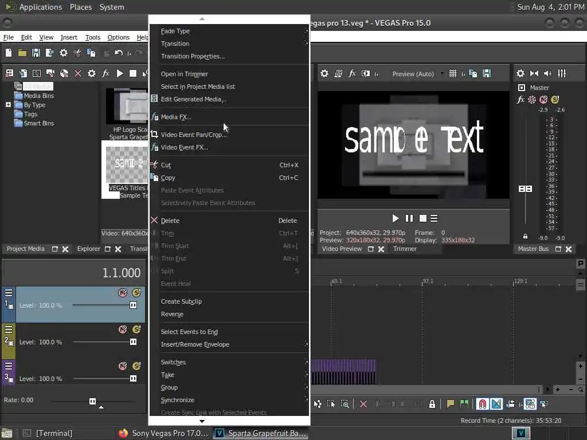Play the project in Video Preview

click(x=396, y=218)
